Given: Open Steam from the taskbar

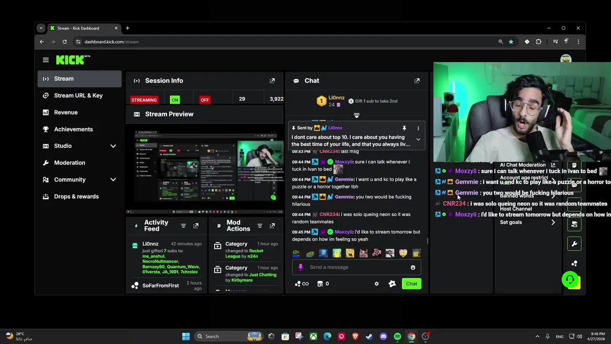Looking at the screenshot, I should [x=369, y=336].
